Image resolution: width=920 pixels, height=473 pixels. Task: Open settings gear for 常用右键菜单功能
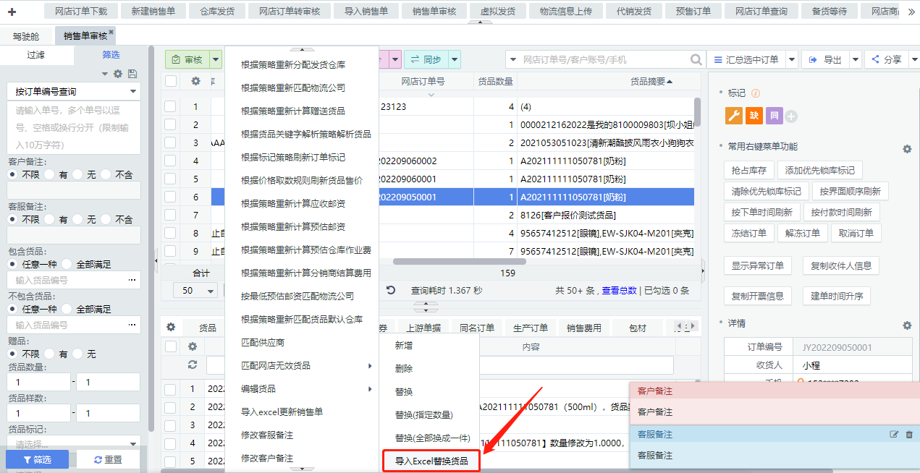[906, 148]
